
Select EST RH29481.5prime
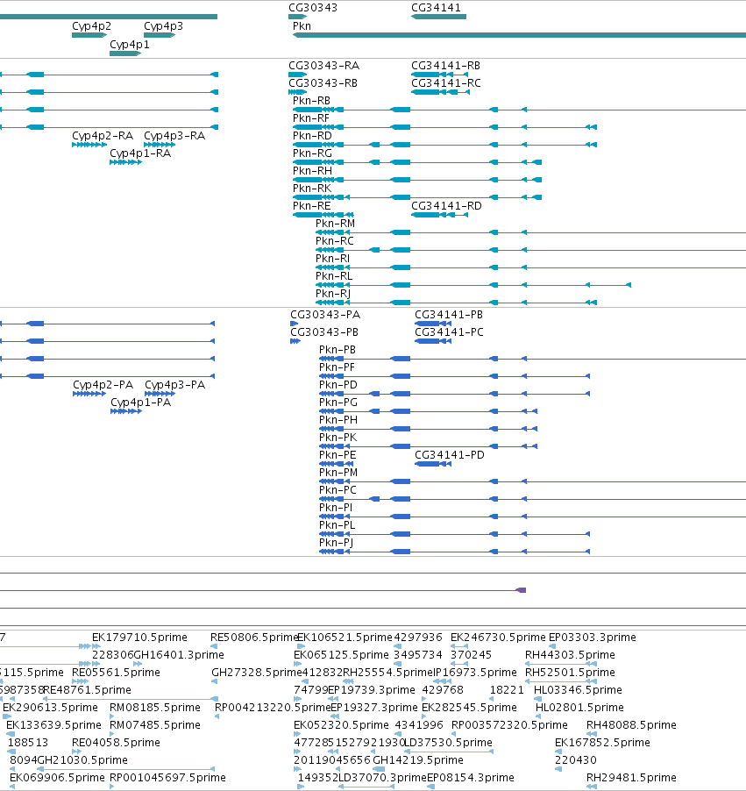click(631, 778)
